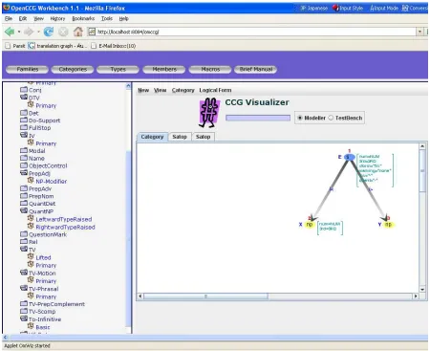Image resolution: width=430 pixels, height=351 pixels.
Task: Click the QuestionMark folder icon
Action: coord(24,234)
